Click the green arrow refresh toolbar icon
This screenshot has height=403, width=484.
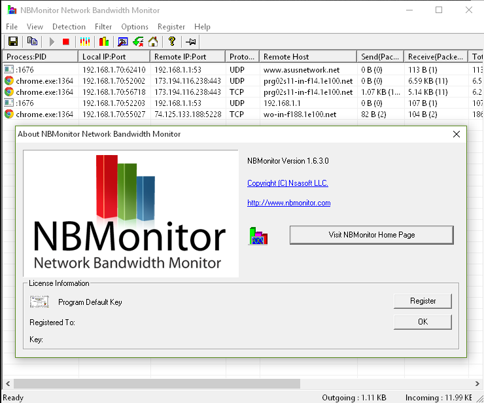pyautogui.click(x=138, y=41)
